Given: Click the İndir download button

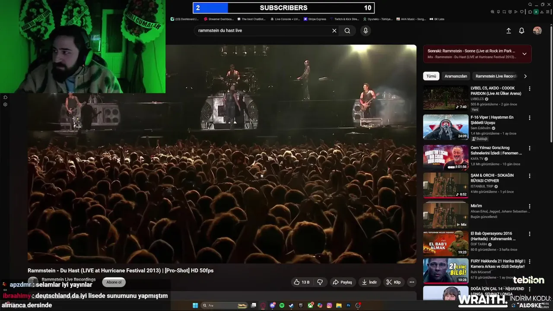Looking at the screenshot, I should coord(369,282).
